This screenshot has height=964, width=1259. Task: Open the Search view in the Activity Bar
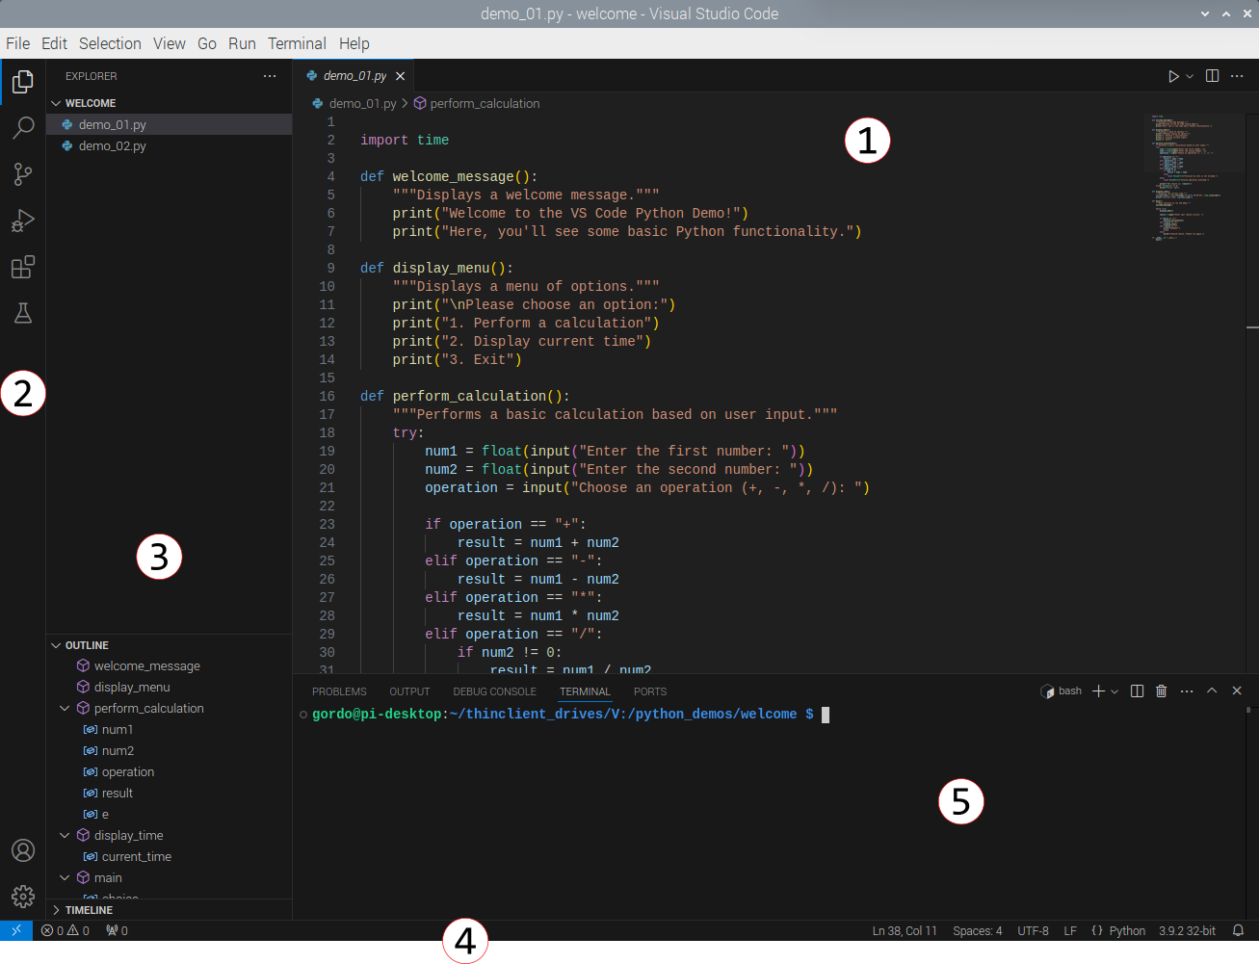(x=22, y=127)
